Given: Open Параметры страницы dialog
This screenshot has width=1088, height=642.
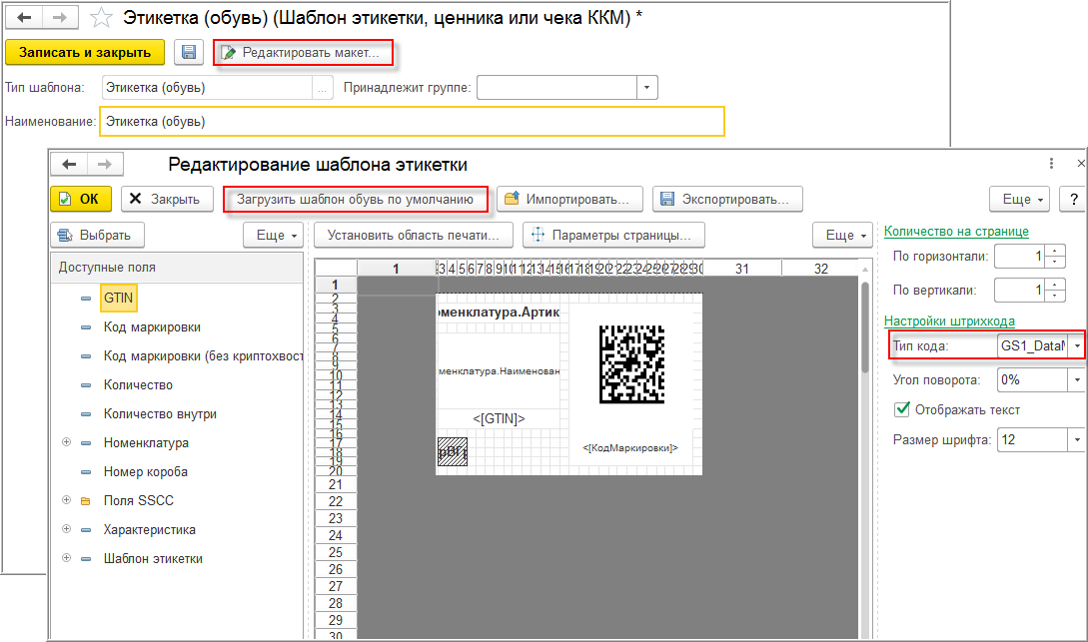Looking at the screenshot, I should click(614, 236).
